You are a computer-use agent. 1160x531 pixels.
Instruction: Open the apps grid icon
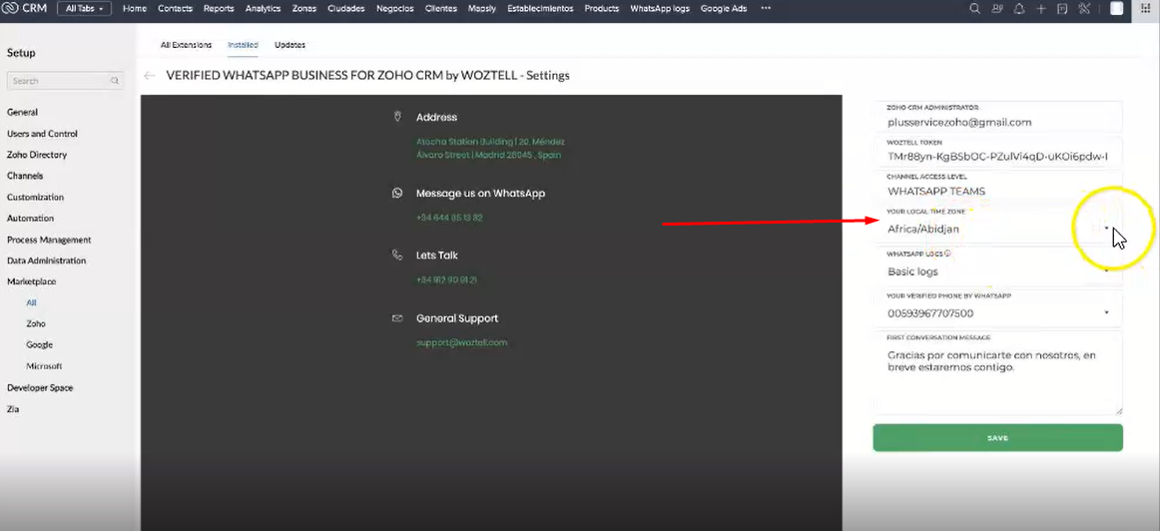click(1145, 9)
